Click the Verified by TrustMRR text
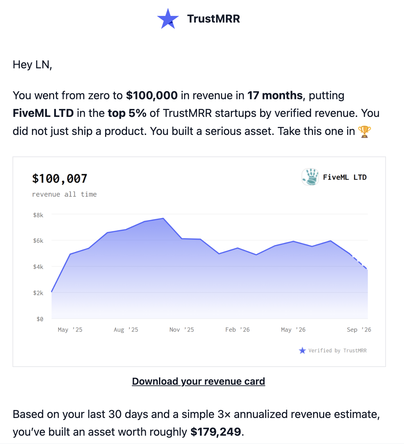Viewport: 404px width, 444px height. coord(337,350)
